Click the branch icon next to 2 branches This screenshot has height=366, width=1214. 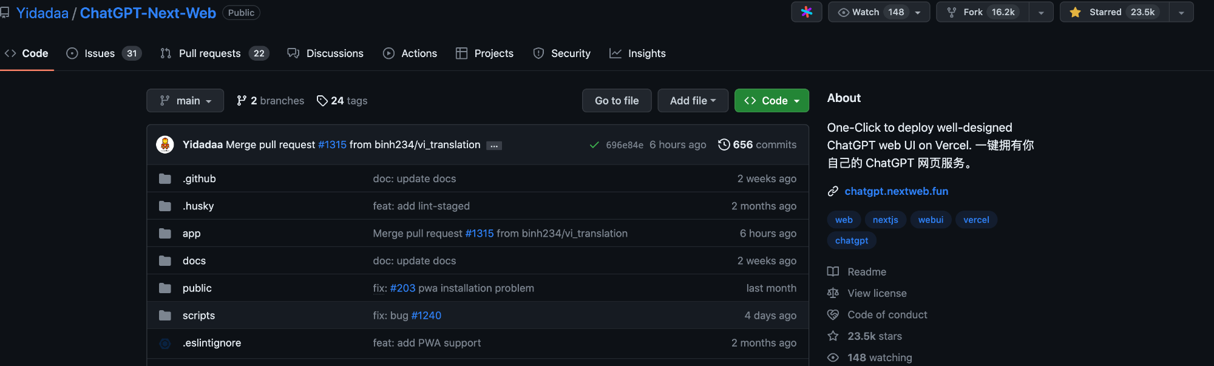pos(242,101)
